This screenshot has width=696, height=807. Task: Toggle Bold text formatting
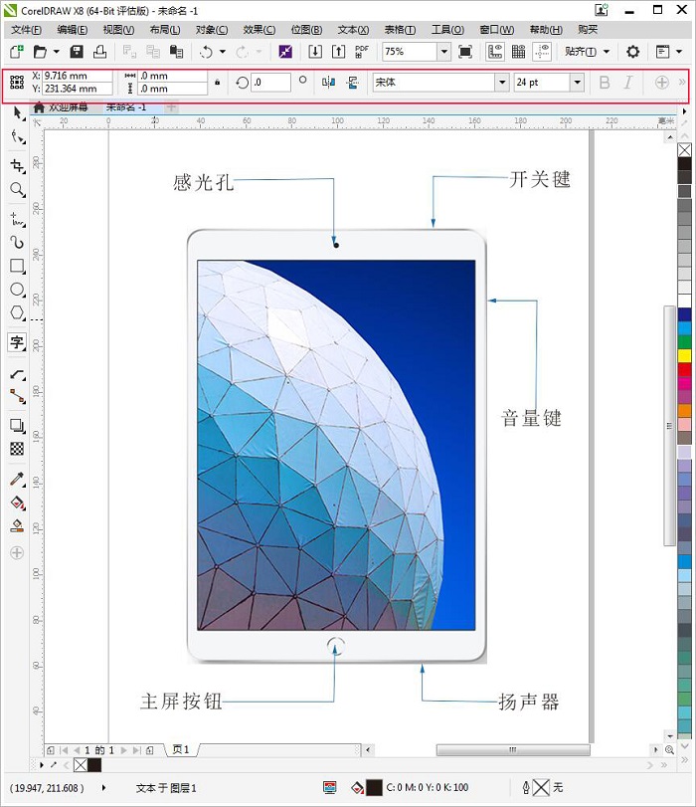pos(606,83)
